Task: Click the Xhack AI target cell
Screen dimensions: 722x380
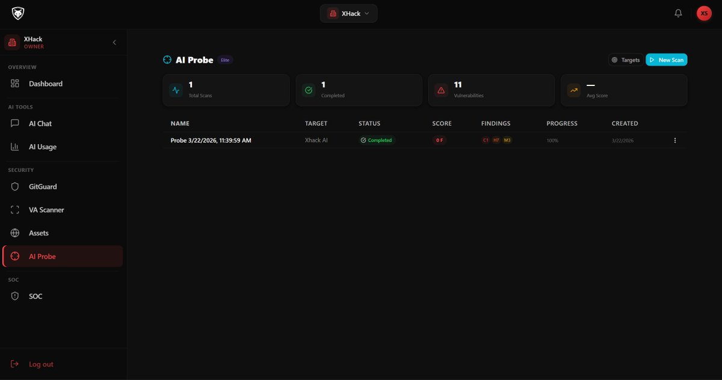Action: (x=316, y=140)
